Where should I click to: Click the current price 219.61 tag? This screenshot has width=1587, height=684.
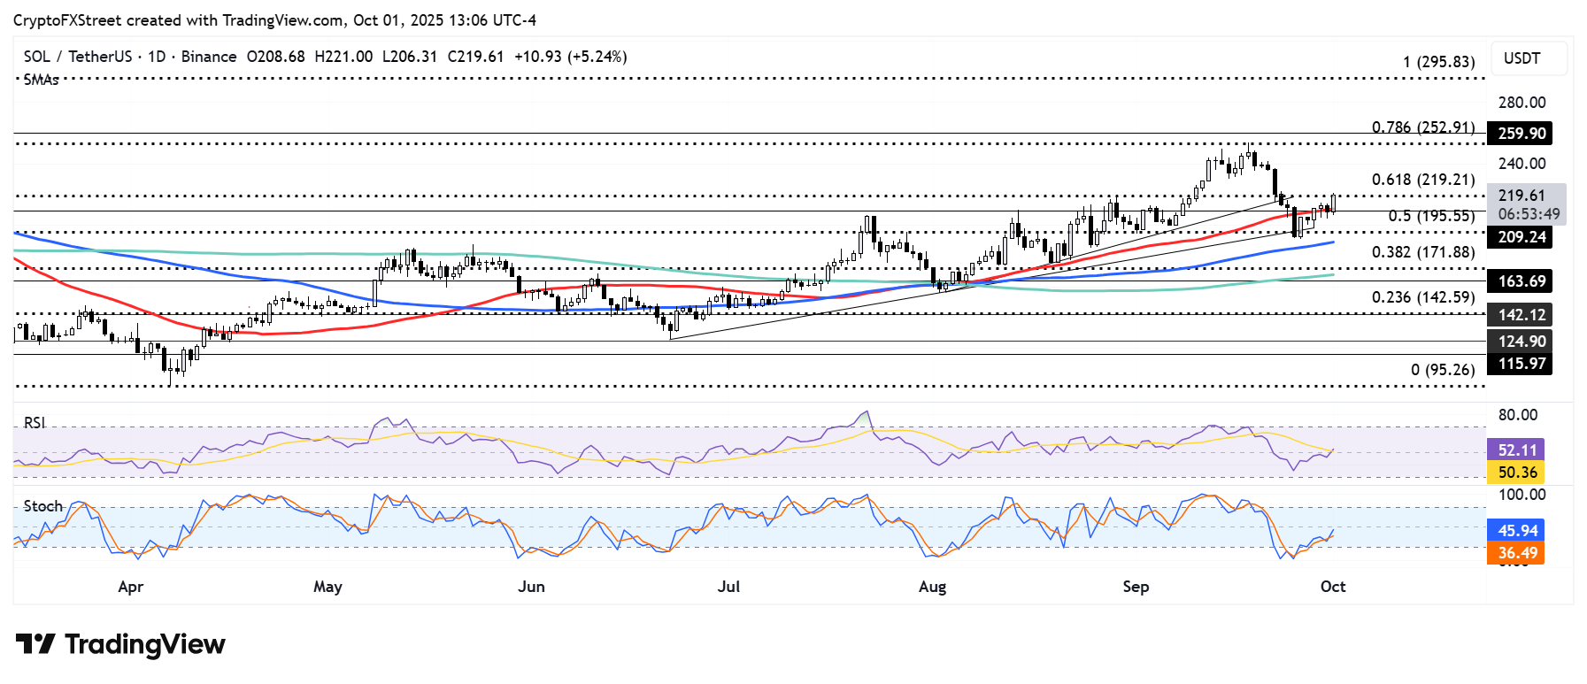1521,196
